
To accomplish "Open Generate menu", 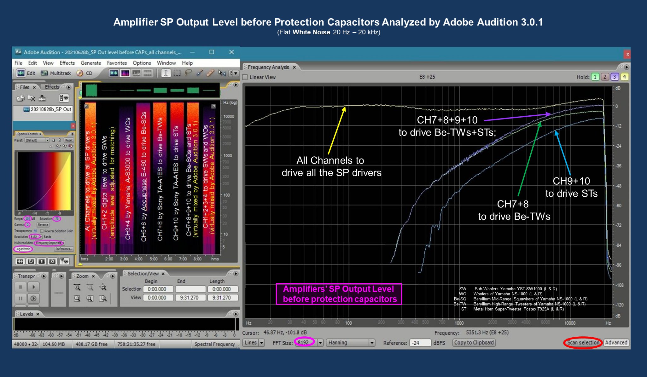I will coord(91,63).
